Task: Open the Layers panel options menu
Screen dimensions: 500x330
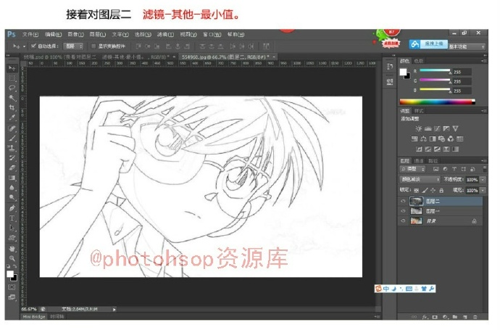Action: [x=484, y=161]
